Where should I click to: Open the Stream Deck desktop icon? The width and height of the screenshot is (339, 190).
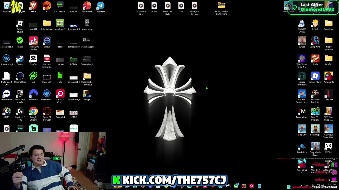click(20, 78)
